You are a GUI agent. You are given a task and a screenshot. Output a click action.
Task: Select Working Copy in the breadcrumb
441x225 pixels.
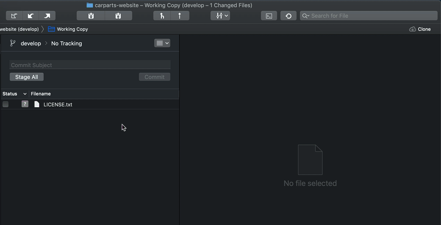coord(72,29)
